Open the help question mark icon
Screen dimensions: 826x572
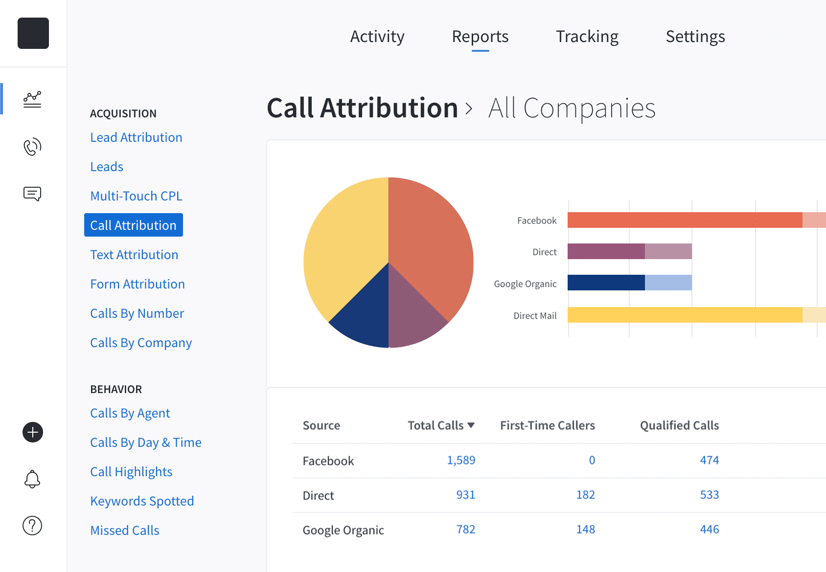(x=32, y=526)
